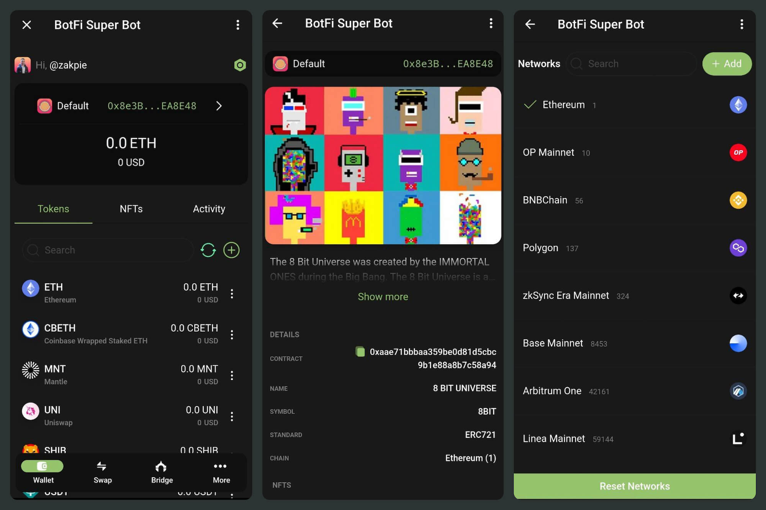Image resolution: width=766 pixels, height=510 pixels.
Task: Click the refresh tokens icon
Action: click(208, 250)
